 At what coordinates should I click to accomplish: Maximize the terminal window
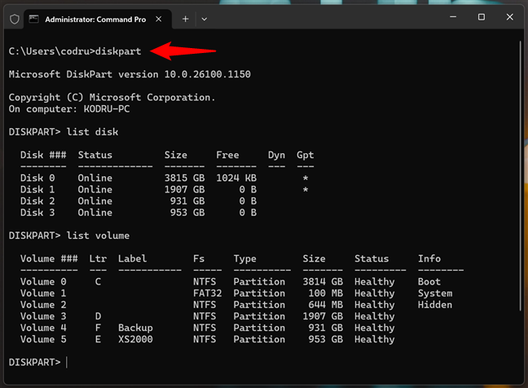pos(481,17)
